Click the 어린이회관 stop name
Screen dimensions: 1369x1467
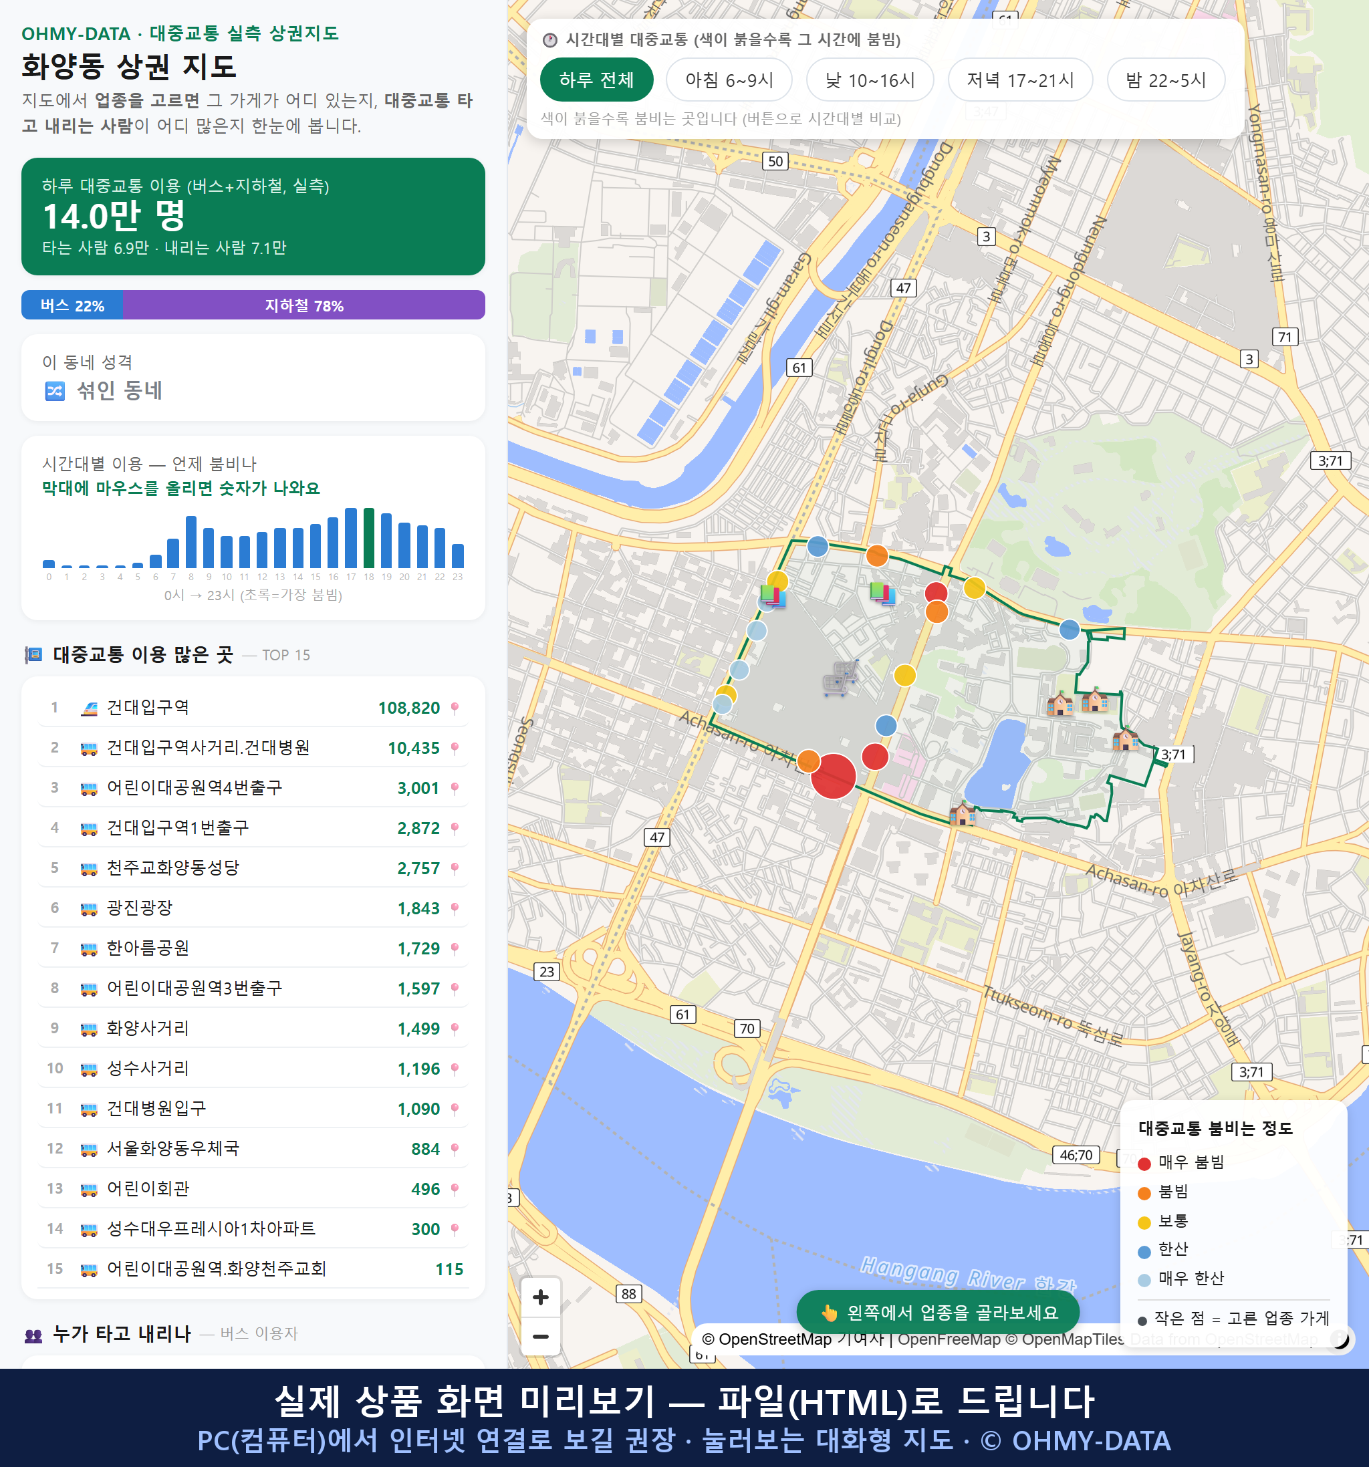[148, 1190]
